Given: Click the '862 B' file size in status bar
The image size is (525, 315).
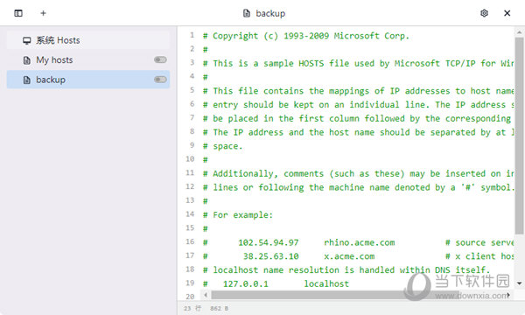Looking at the screenshot, I should click(x=220, y=308).
